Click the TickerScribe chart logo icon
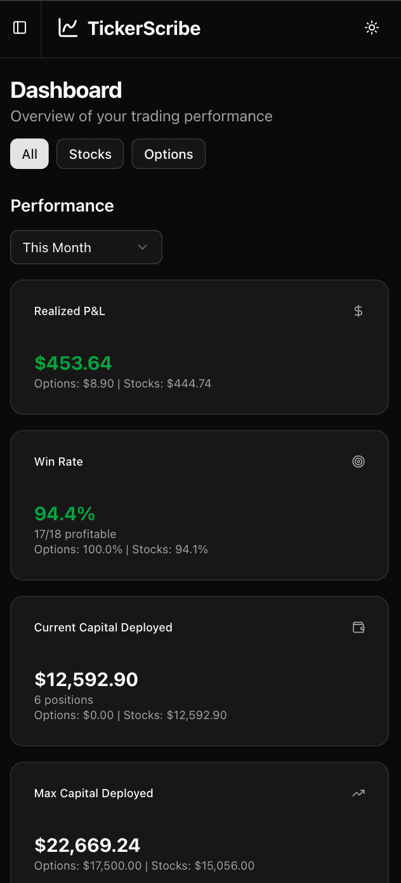401x883 pixels. click(x=67, y=28)
